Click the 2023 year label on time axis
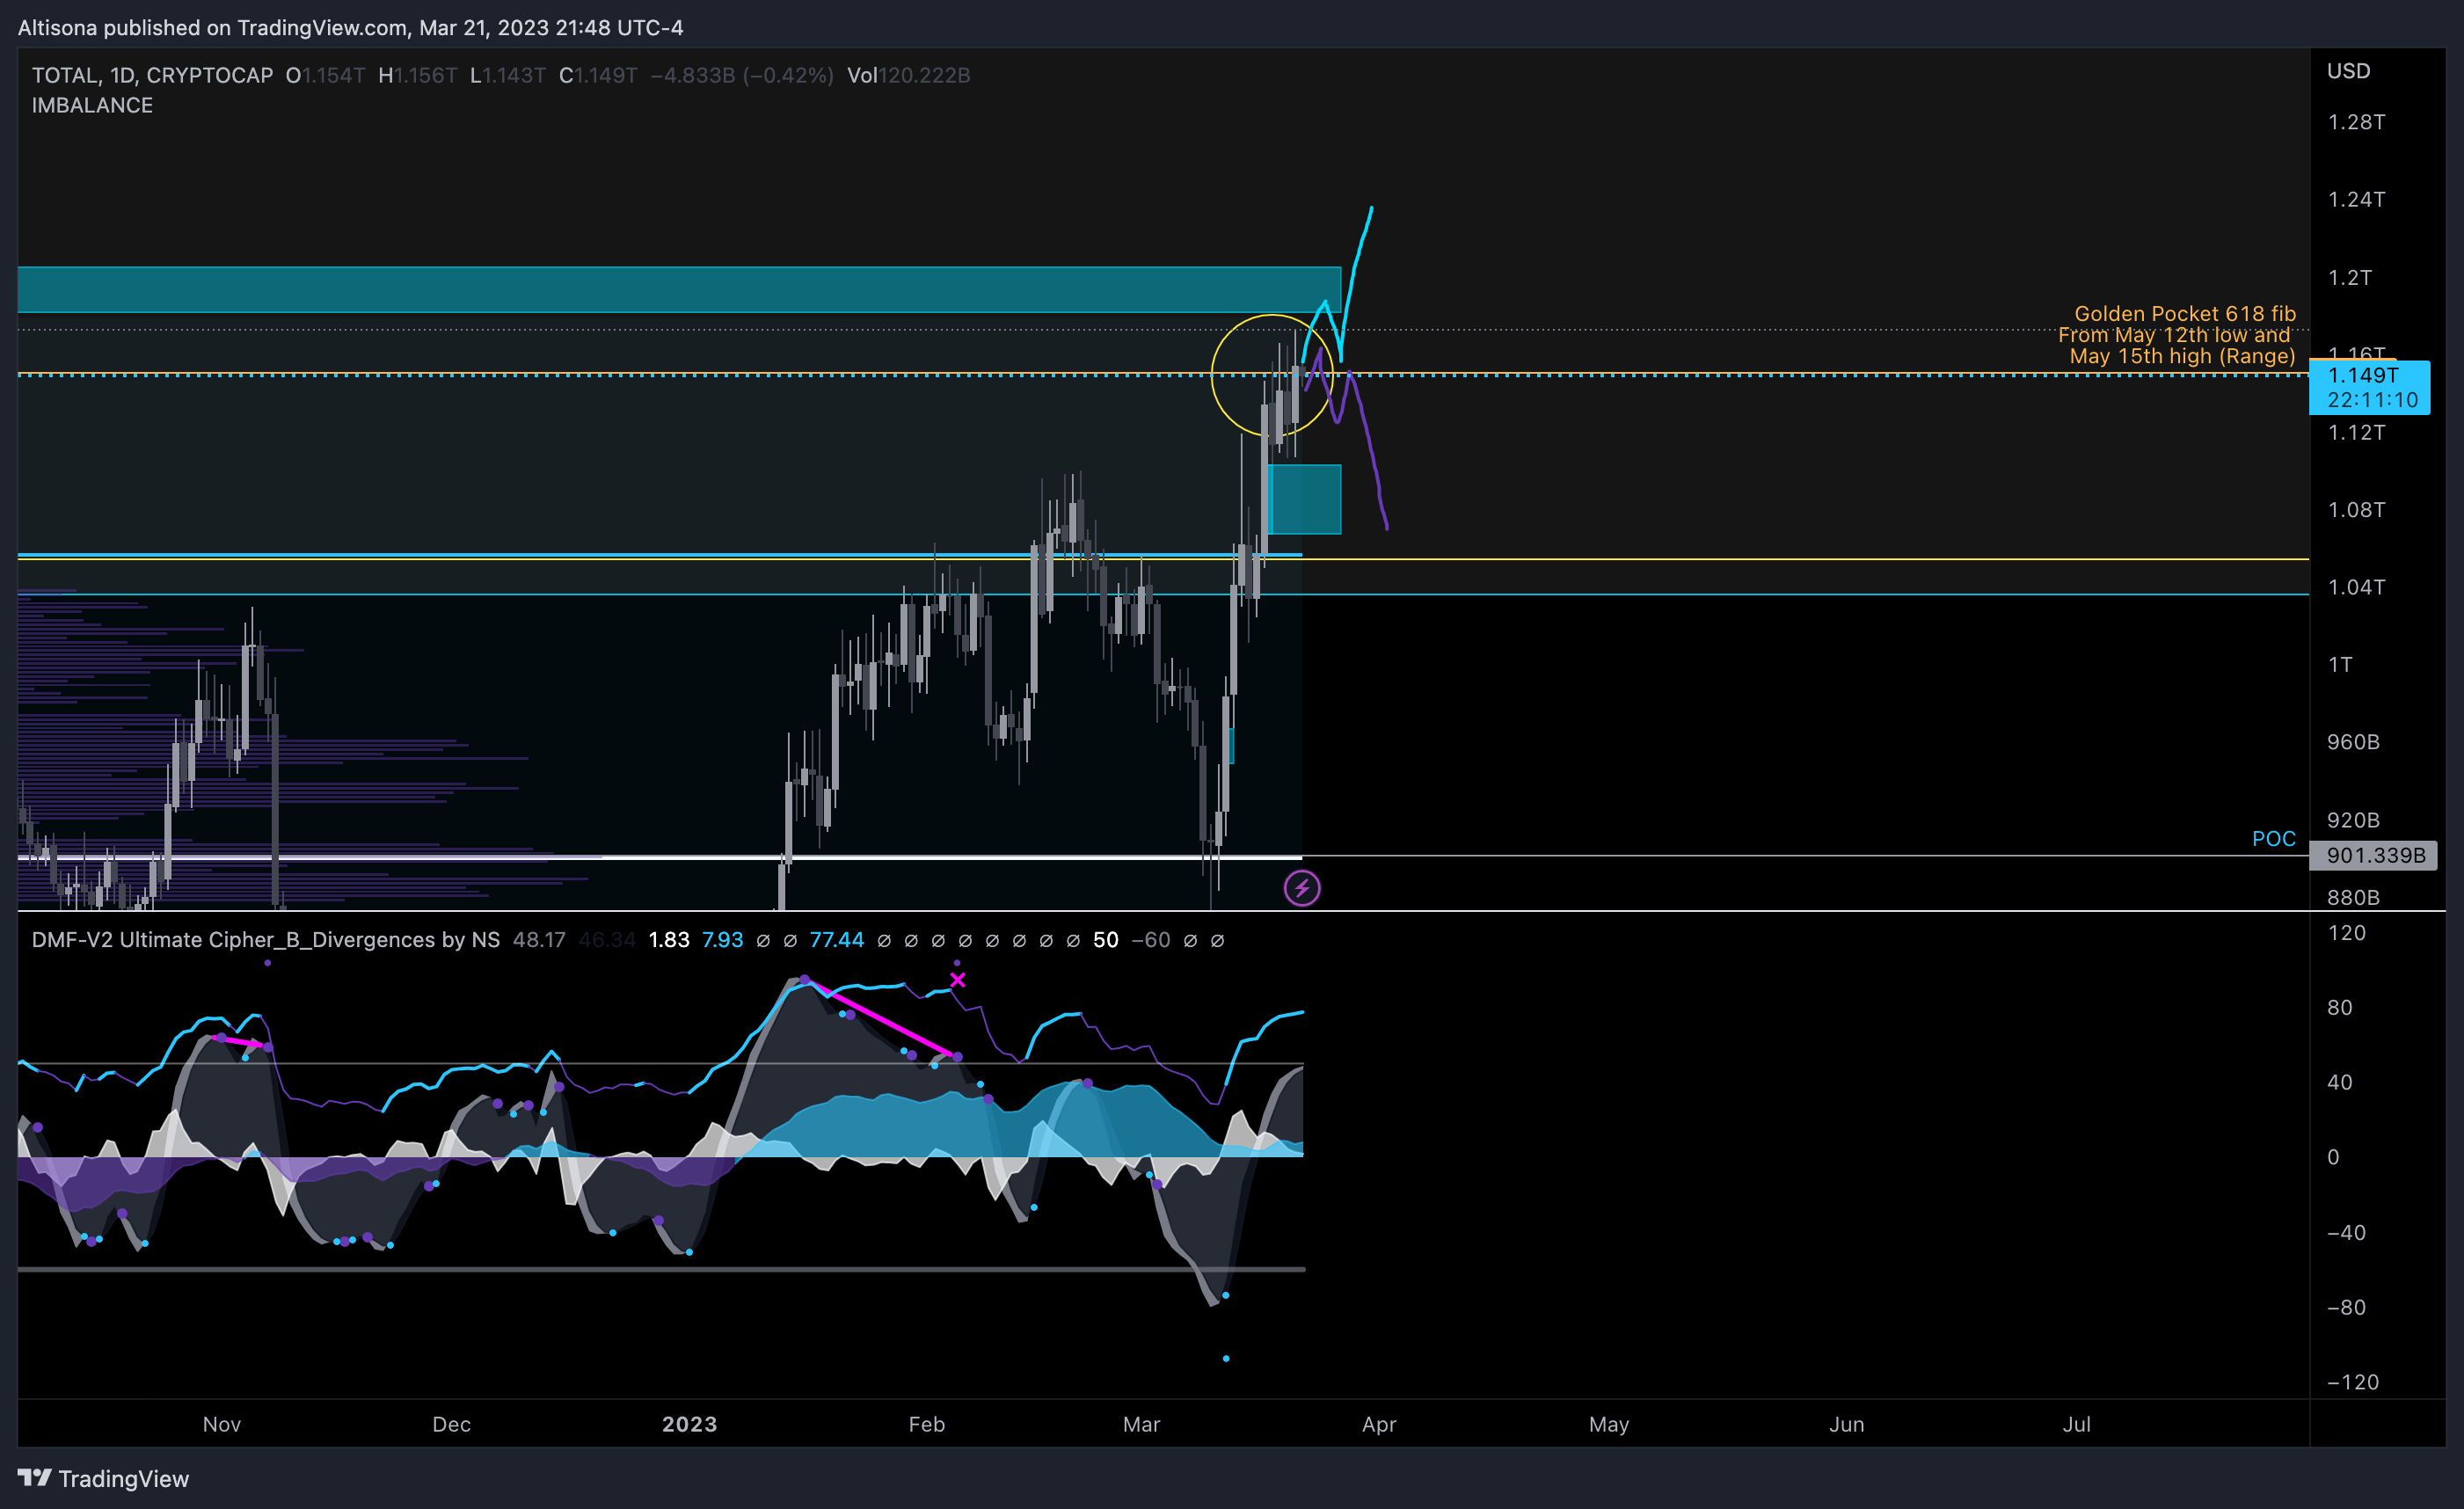Image resolution: width=2464 pixels, height=1509 pixels. coord(689,1424)
